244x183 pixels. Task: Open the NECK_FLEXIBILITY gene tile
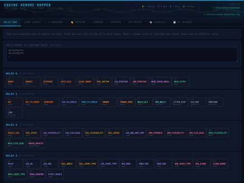coord(218,133)
